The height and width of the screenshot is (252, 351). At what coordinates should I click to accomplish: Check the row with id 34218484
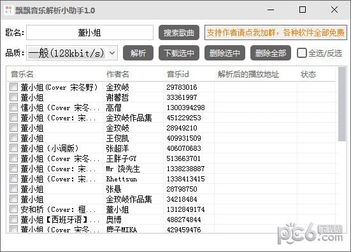13,199
